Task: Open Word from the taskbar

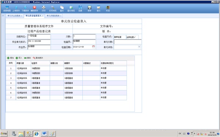Action: 44,134
